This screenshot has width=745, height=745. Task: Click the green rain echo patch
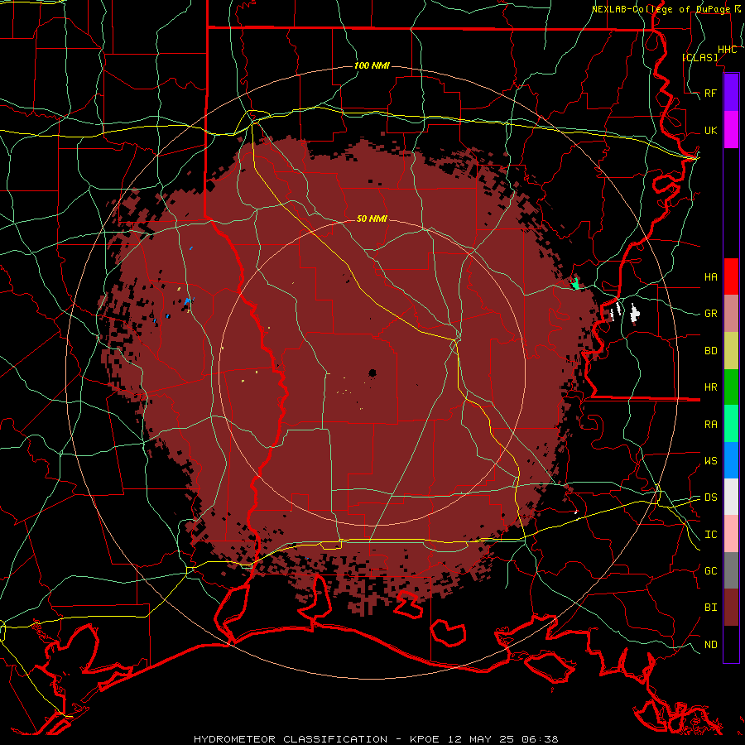click(575, 284)
